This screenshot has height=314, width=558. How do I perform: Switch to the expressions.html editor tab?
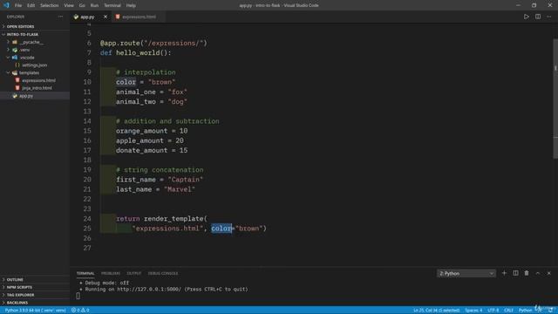139,17
